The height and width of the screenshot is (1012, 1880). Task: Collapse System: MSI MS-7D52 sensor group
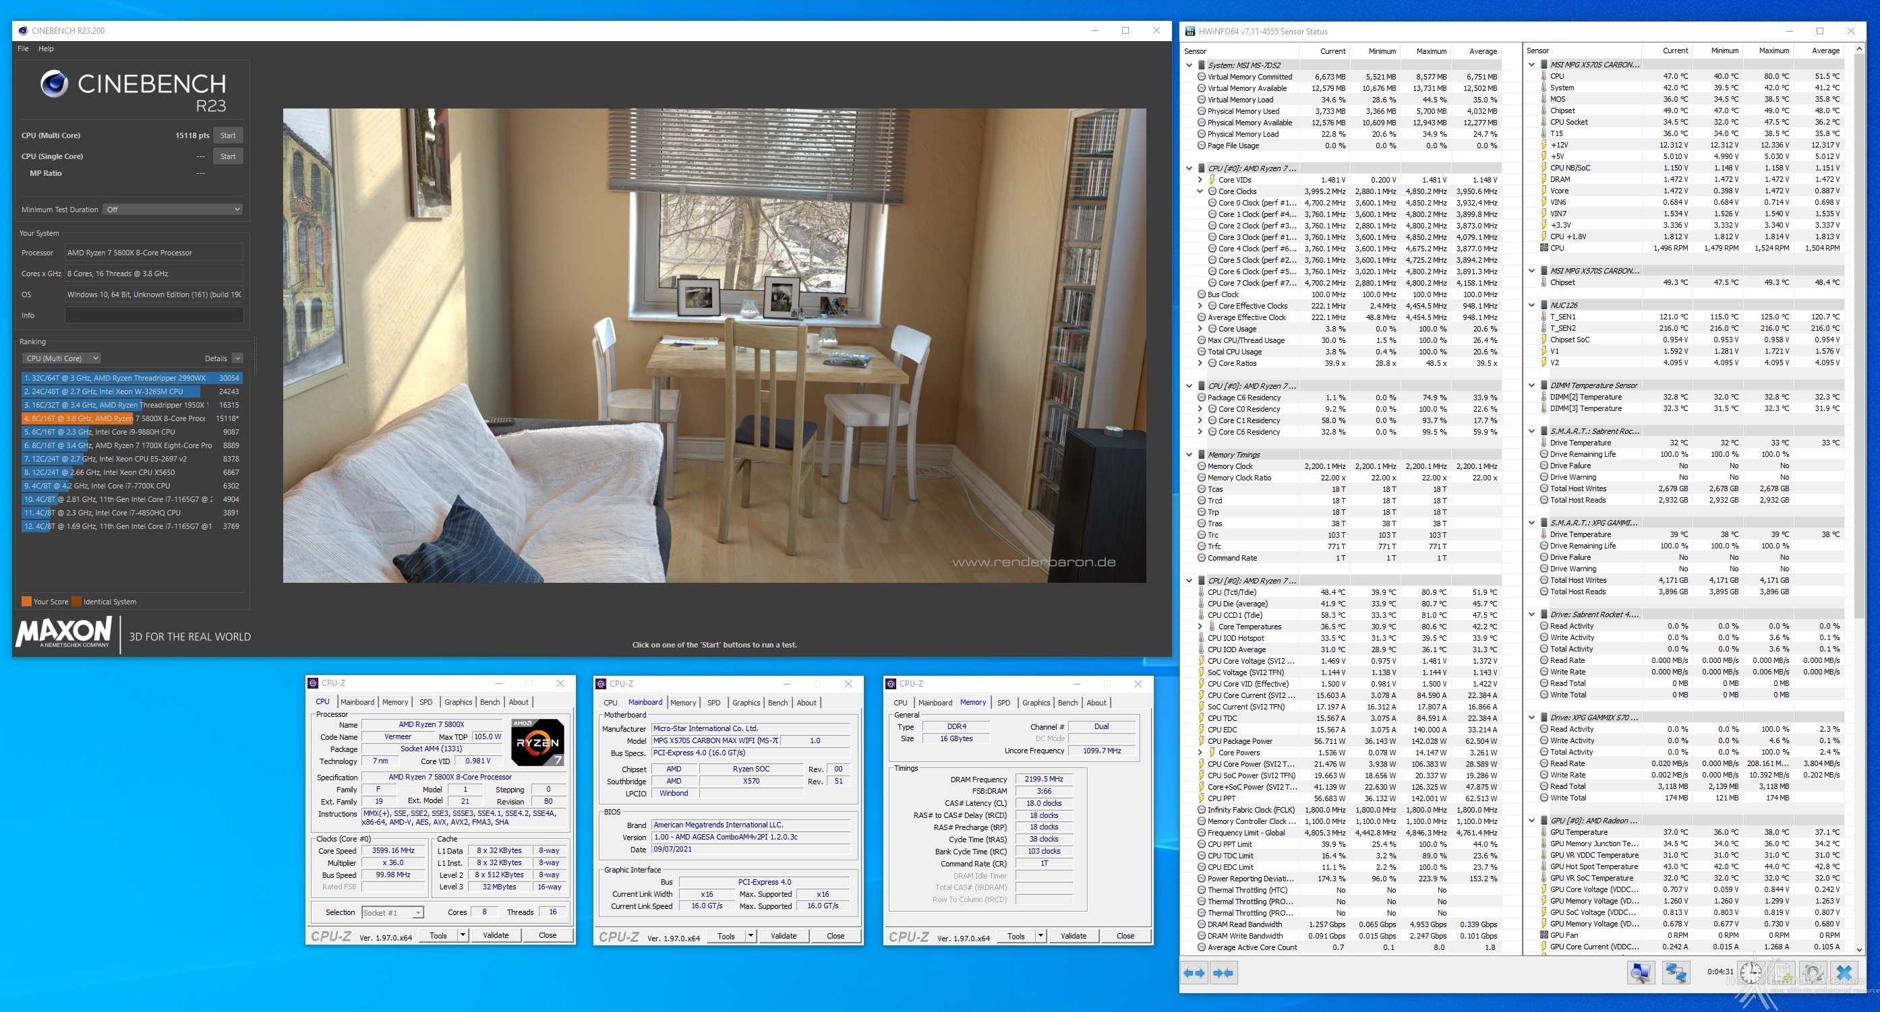tap(1189, 65)
